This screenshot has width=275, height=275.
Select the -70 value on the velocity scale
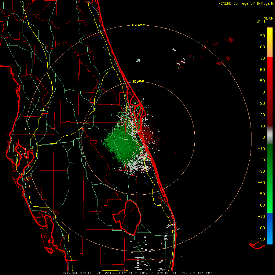click(261, 217)
